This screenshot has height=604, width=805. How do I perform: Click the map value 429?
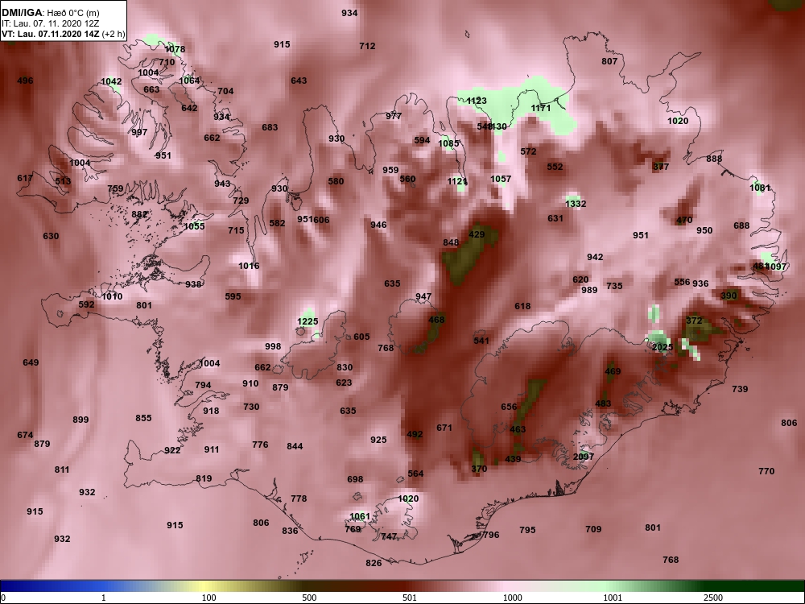pos(477,234)
